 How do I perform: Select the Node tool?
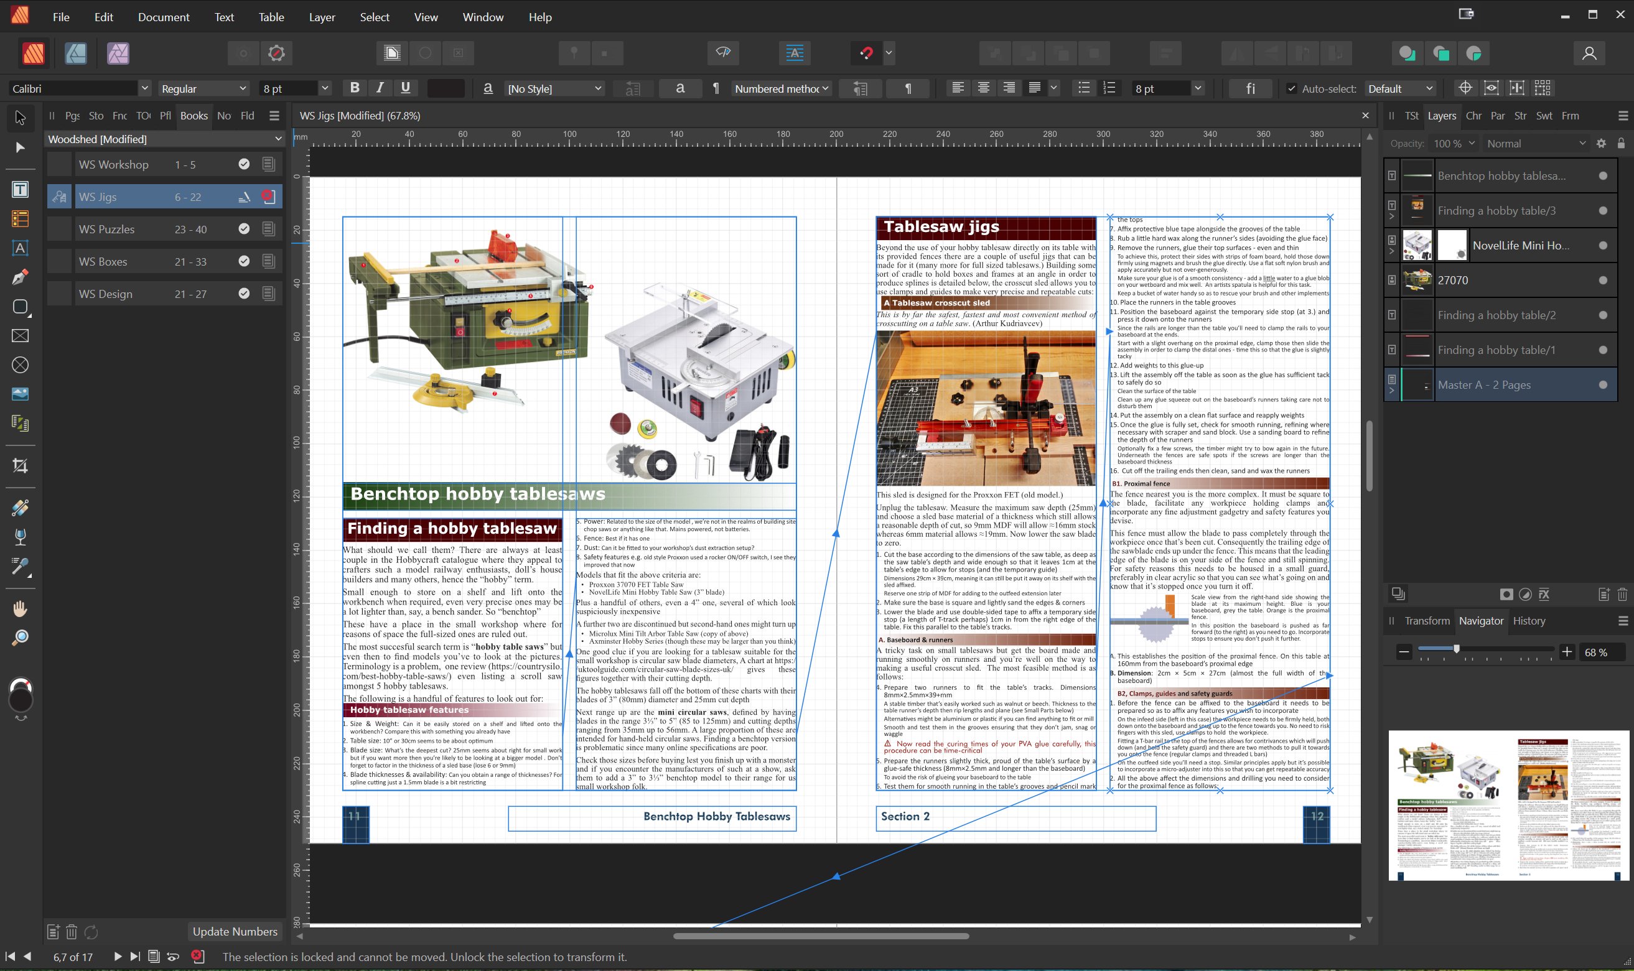21,147
